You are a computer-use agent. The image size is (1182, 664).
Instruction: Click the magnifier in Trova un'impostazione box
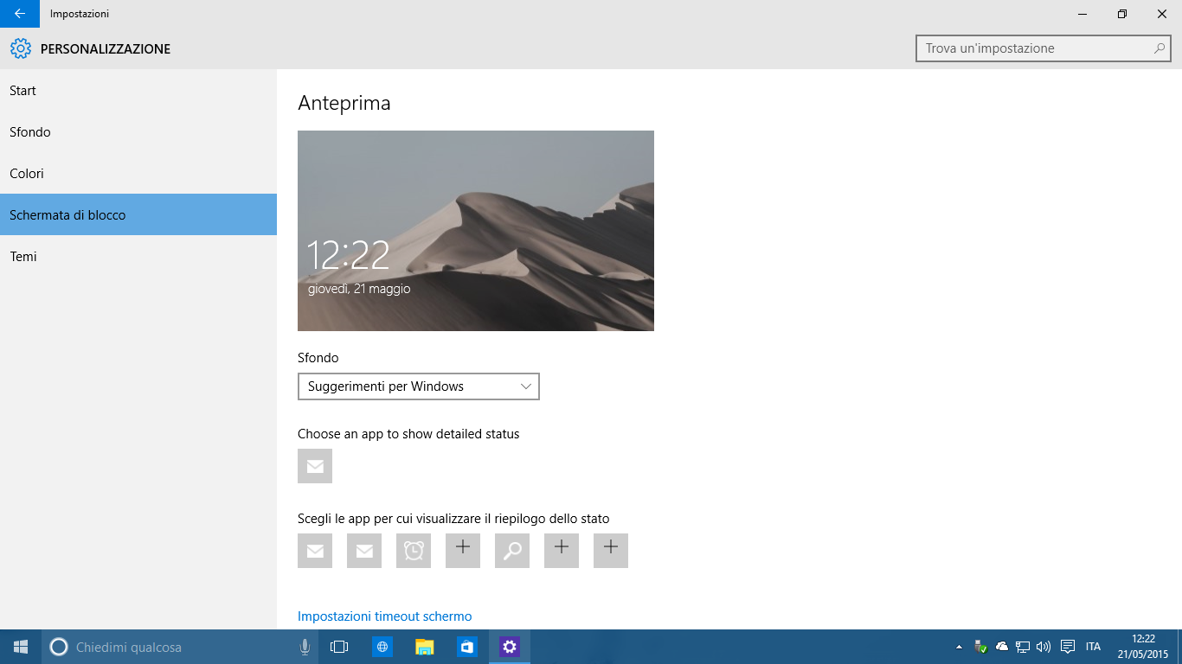[1160, 48]
